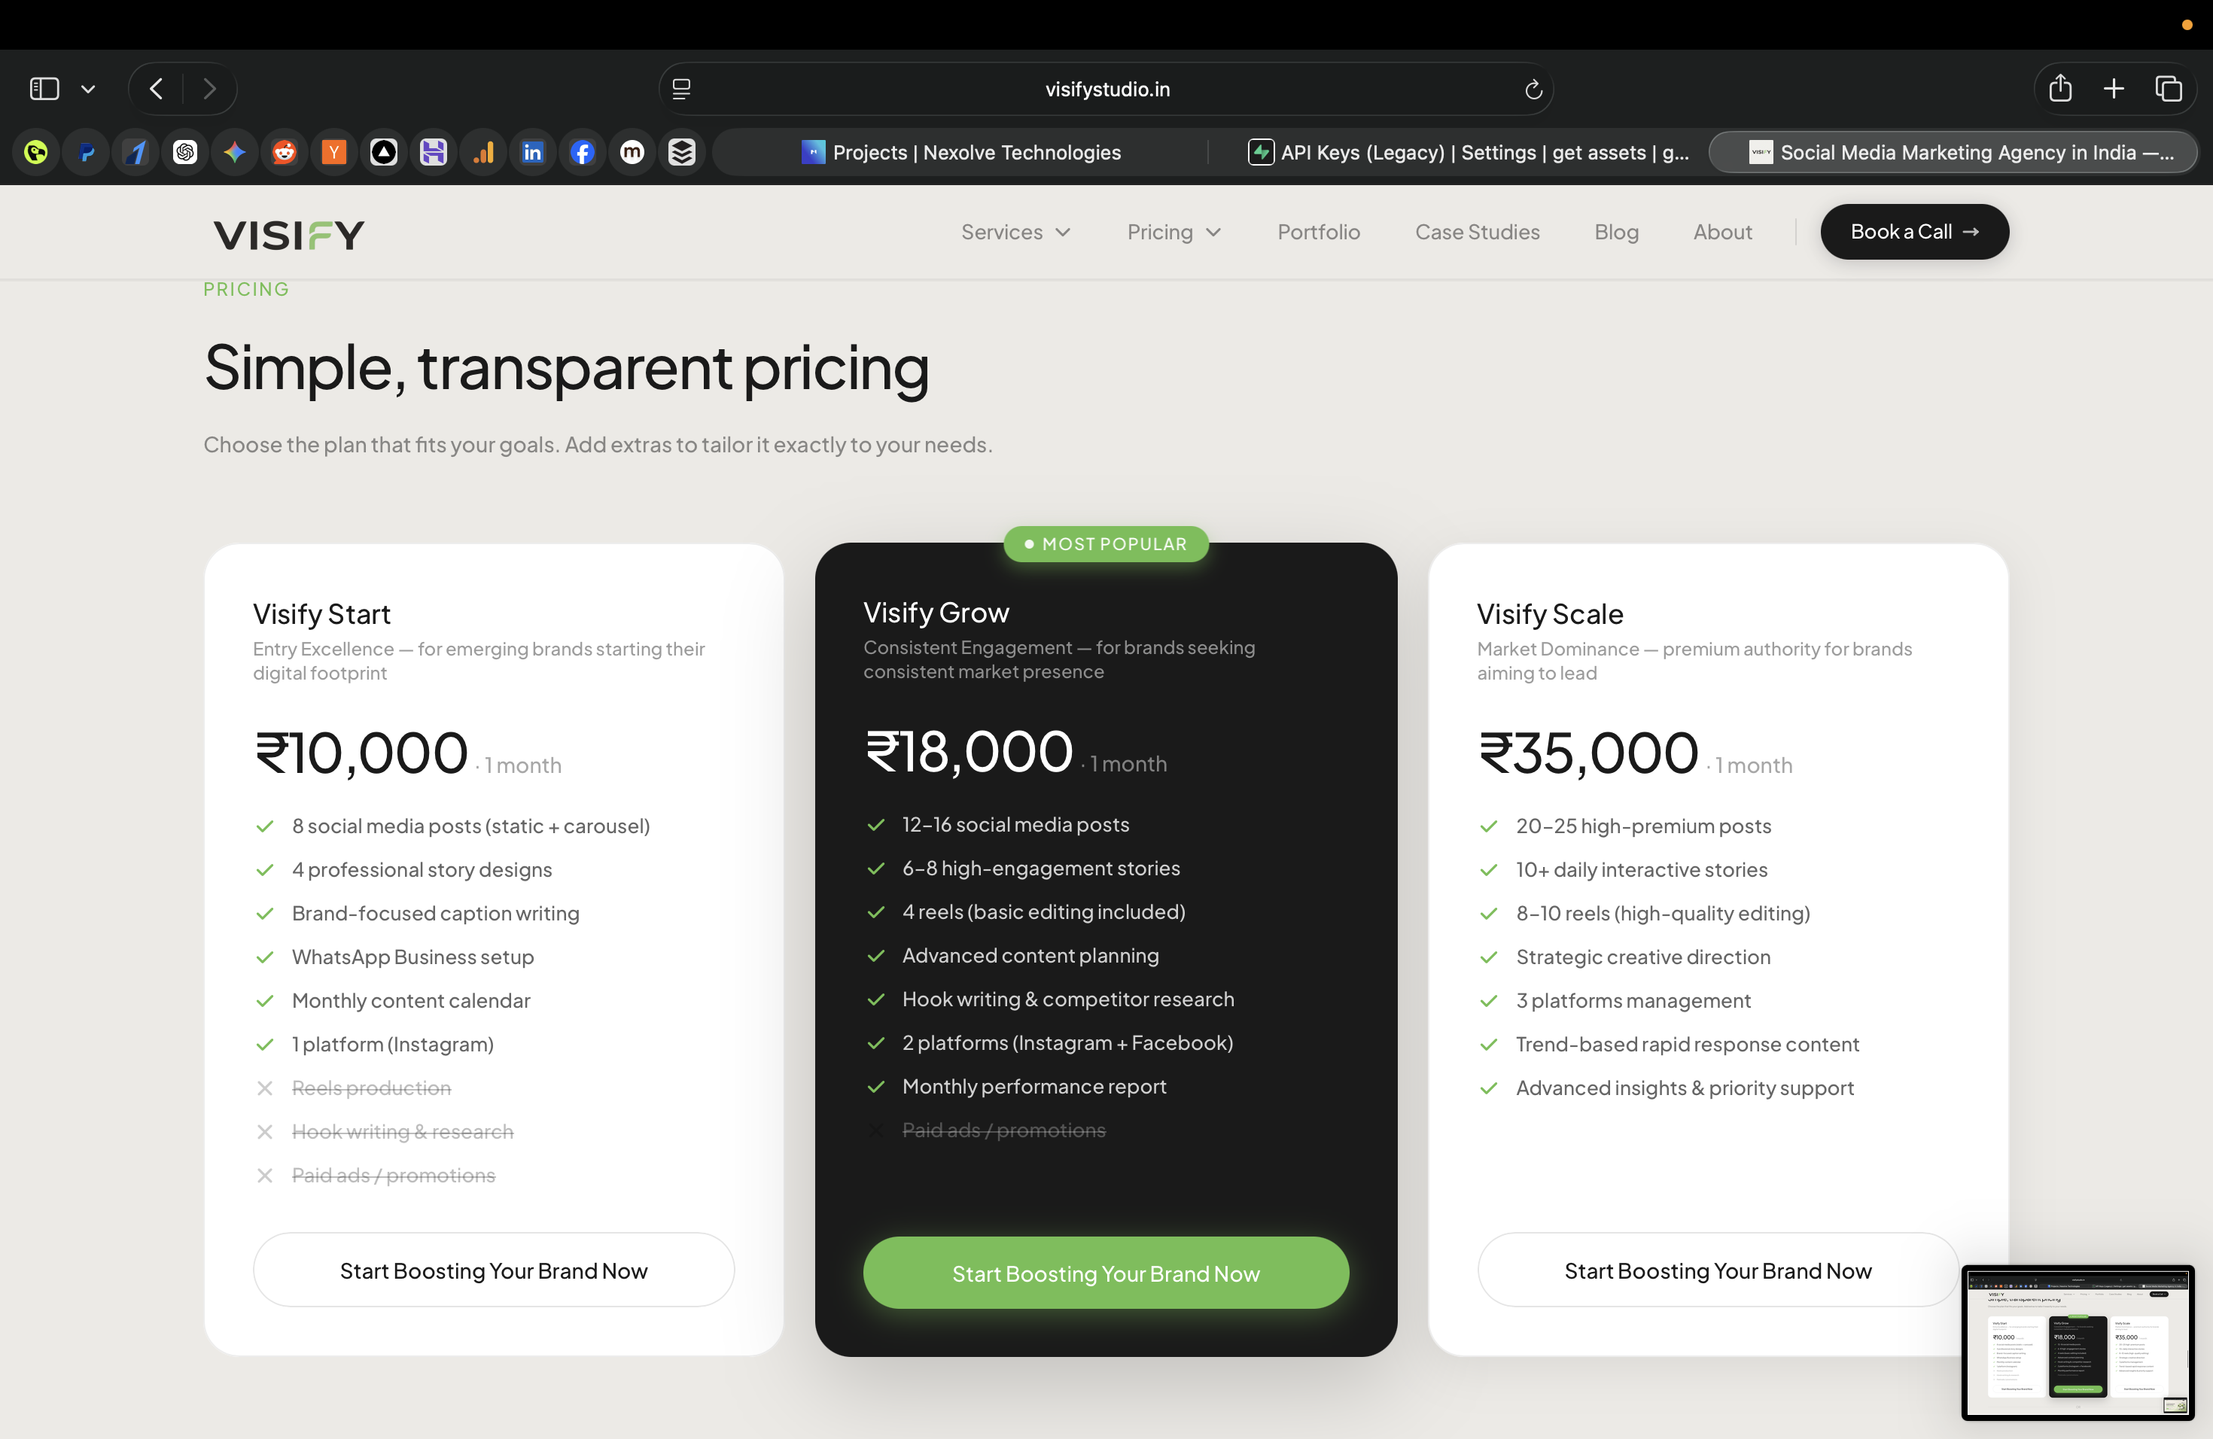Screen dimensions: 2213x1439
Task: Open the About nav link
Action: [1722, 233]
